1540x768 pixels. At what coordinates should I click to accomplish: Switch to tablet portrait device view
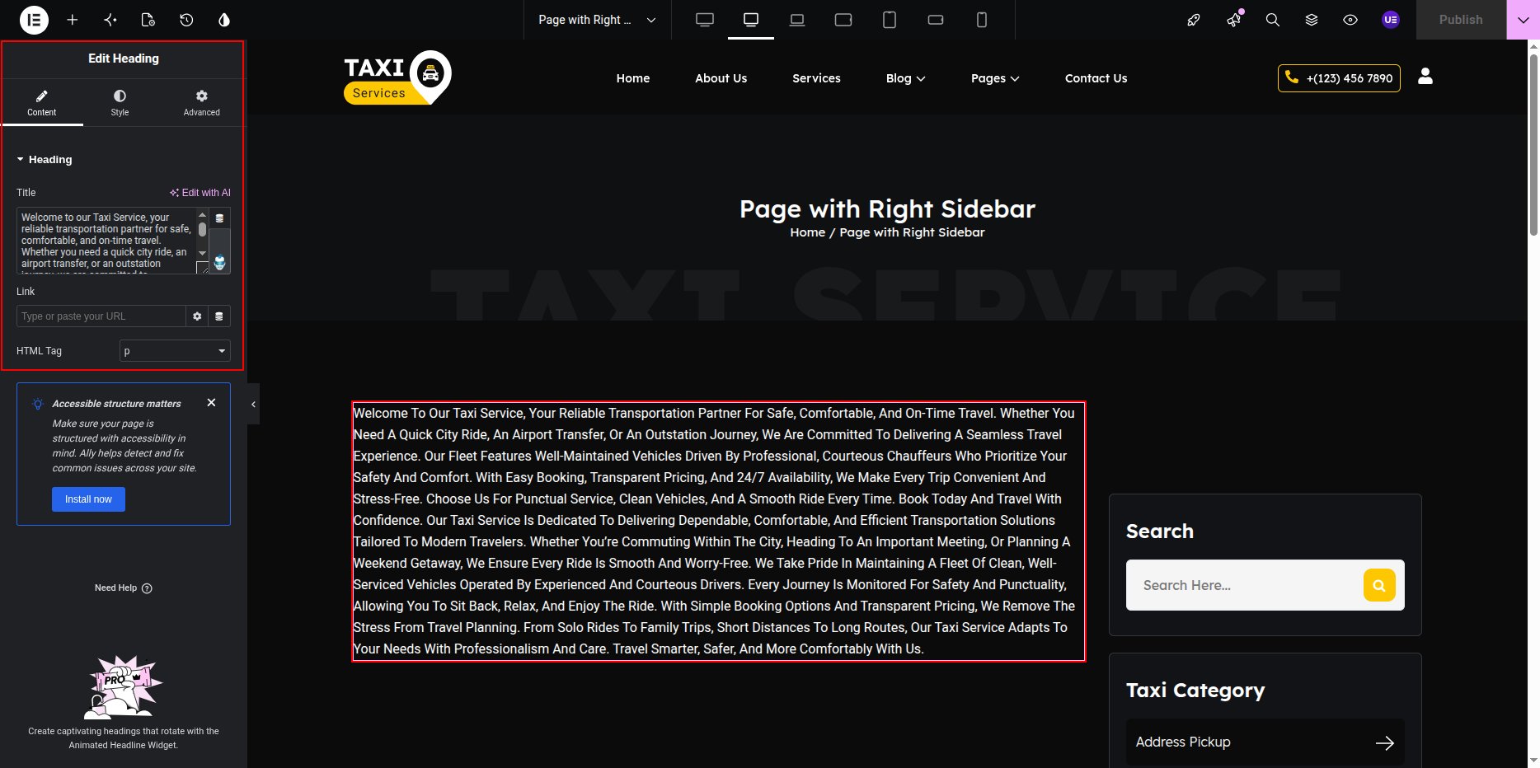pos(890,20)
